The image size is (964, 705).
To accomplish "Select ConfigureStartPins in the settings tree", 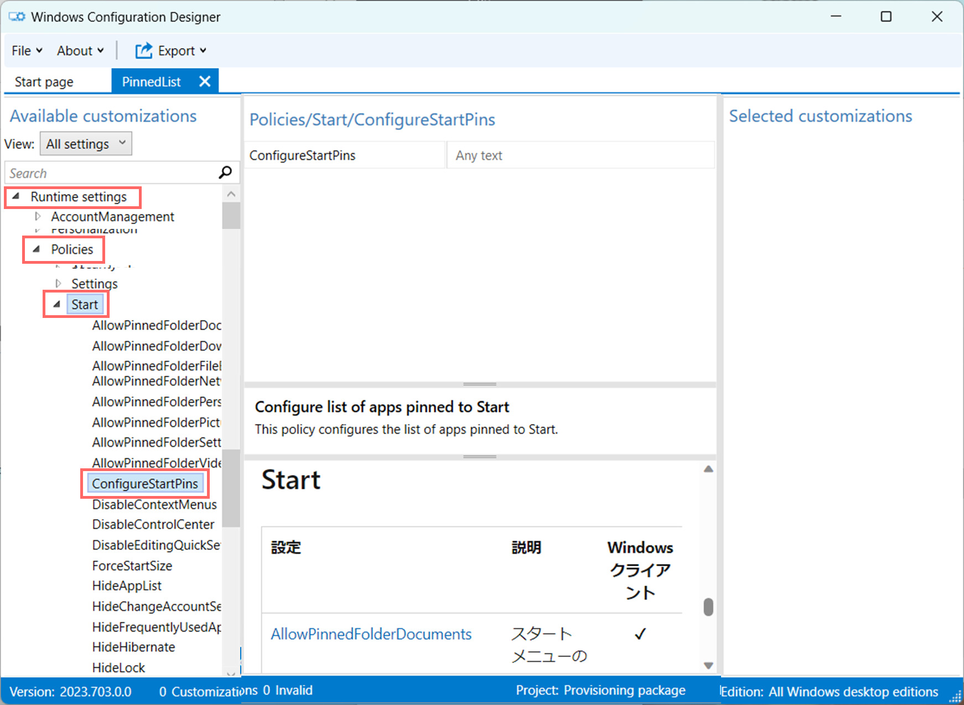I will (x=145, y=483).
